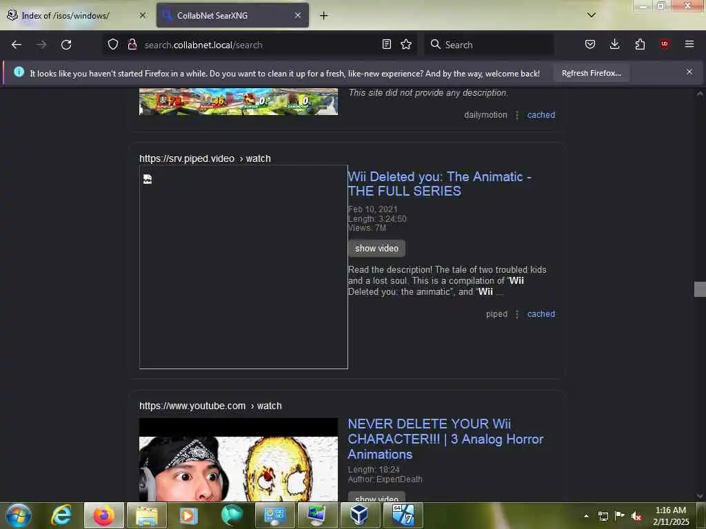This screenshot has width=706, height=529.
Task: Click the muted volume tray icon
Action: 636,516
